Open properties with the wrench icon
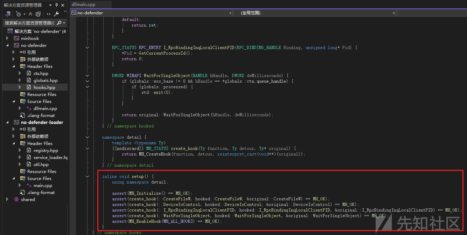This screenshot has height=235, width=467. 56,14
